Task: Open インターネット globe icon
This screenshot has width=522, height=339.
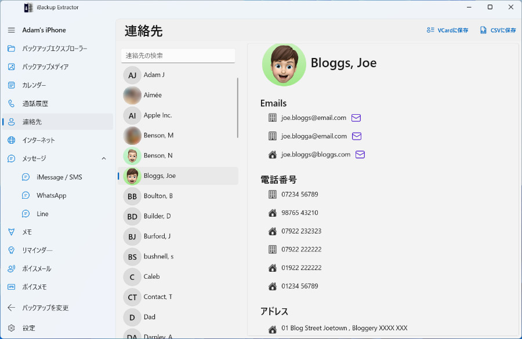Action: click(12, 140)
